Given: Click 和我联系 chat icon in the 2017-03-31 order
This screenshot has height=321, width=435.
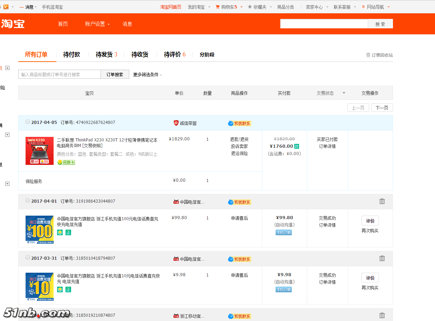Looking at the screenshot, I should point(240,259).
